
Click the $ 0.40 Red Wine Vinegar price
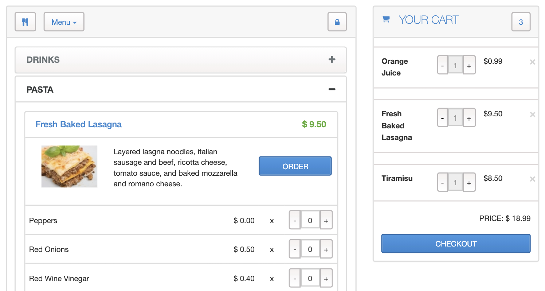(x=244, y=279)
